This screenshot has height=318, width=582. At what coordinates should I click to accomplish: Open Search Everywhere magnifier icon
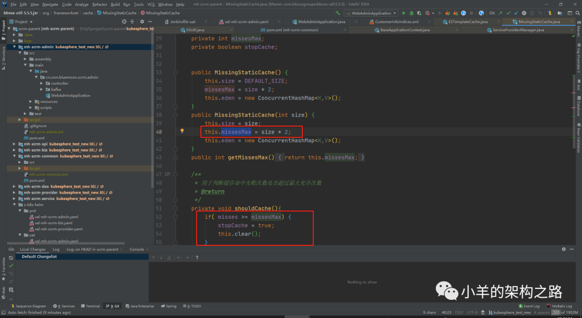578,13
